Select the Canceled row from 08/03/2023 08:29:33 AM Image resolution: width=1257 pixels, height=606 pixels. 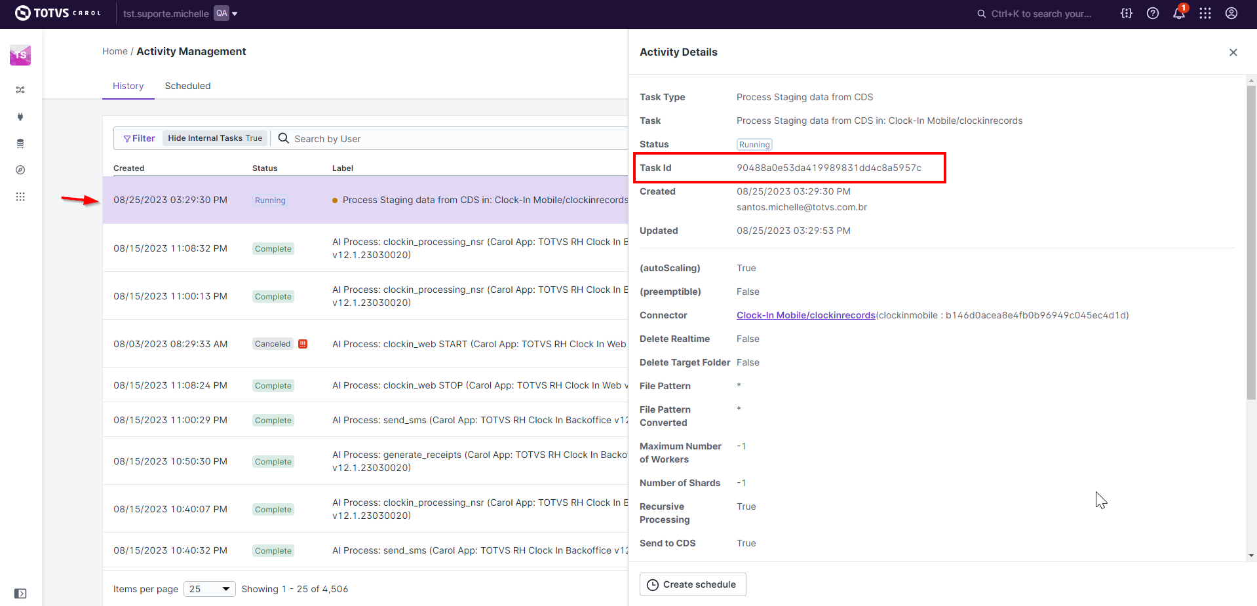coord(365,344)
